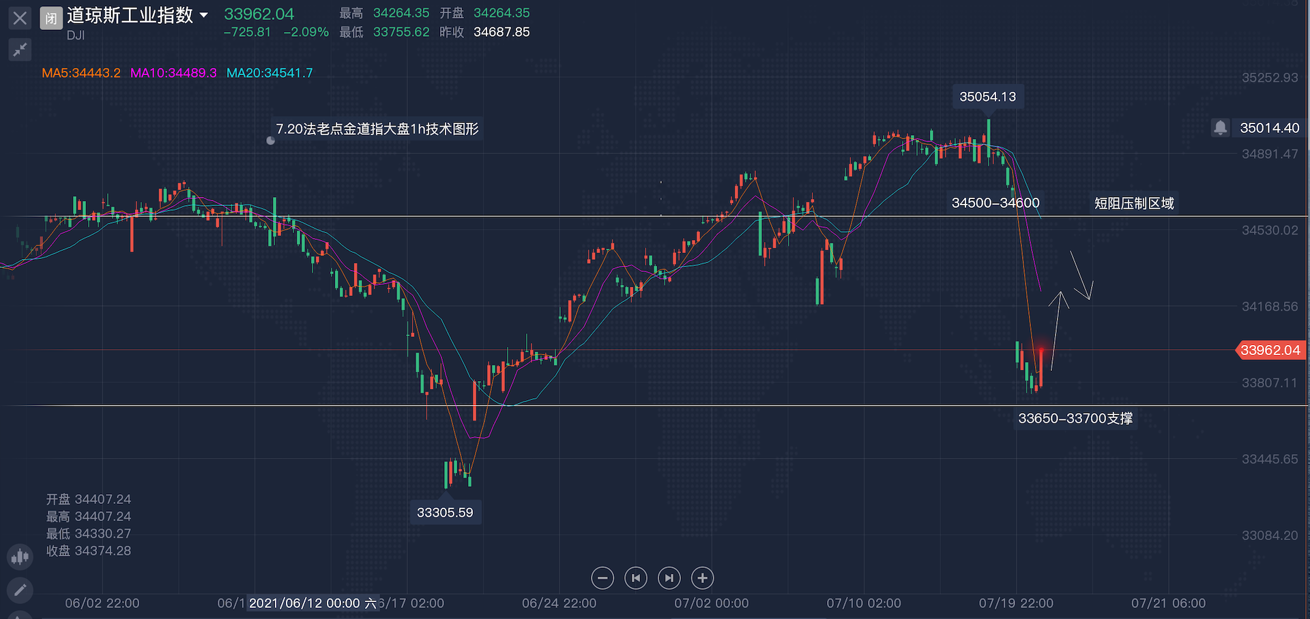The image size is (1310, 619).
Task: Toggle the MA20 indicator label
Action: (270, 73)
